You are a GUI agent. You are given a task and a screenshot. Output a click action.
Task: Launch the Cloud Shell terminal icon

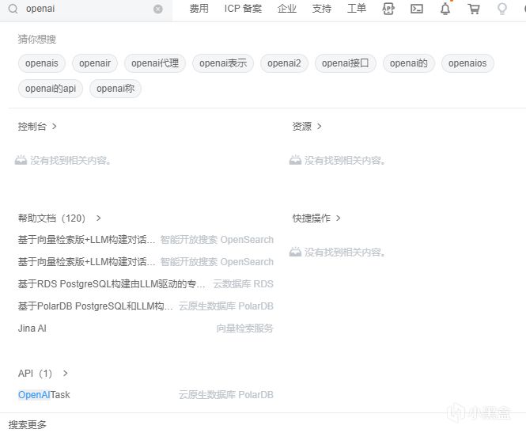point(417,9)
